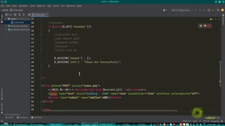Open the Problems tool window
The width and height of the screenshot is (225, 126).
[x=22, y=118]
